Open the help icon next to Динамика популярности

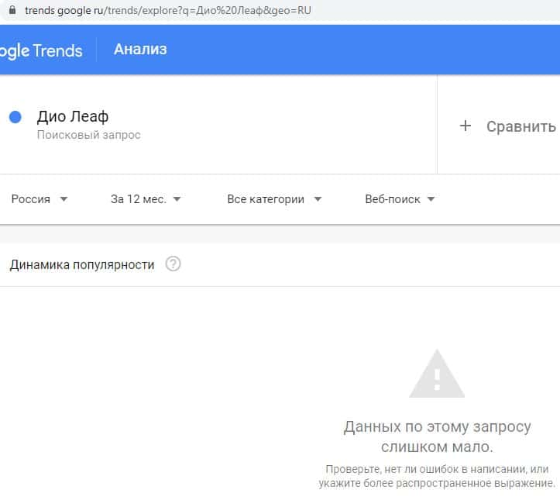pos(173,264)
